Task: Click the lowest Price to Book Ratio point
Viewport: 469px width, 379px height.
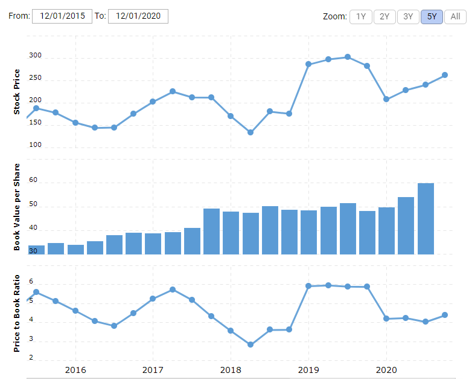Action: coord(250,345)
